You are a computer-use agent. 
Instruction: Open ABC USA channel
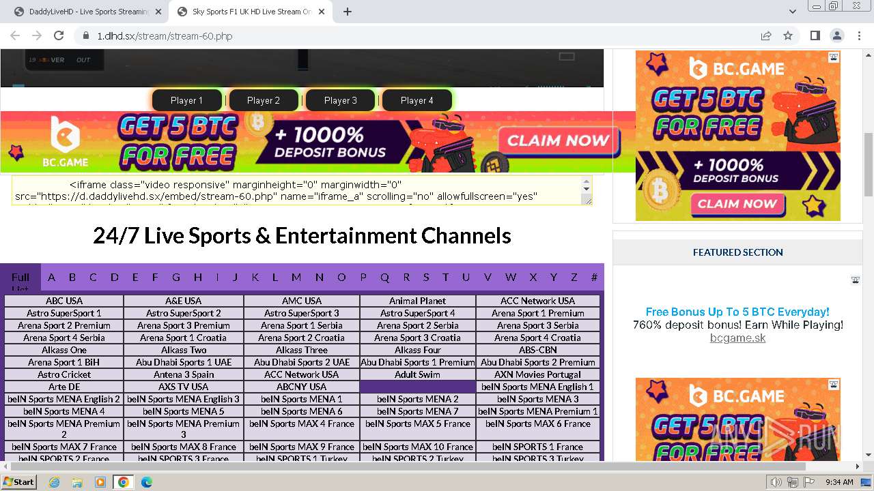64,301
